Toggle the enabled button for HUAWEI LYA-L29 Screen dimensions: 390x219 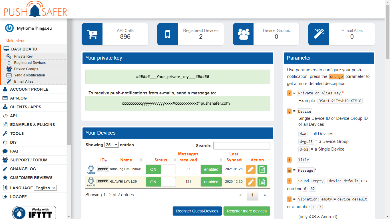(211, 182)
